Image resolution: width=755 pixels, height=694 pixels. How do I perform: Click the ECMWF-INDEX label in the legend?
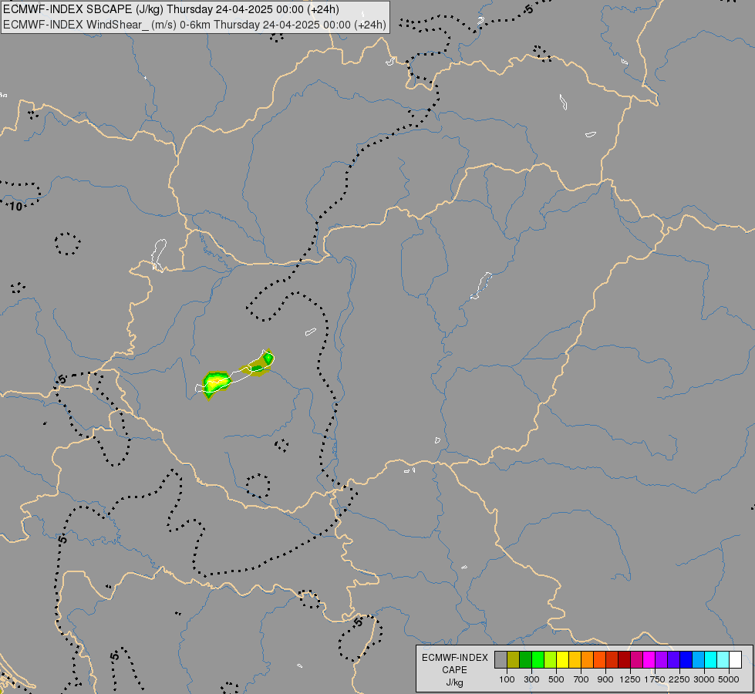(x=455, y=658)
